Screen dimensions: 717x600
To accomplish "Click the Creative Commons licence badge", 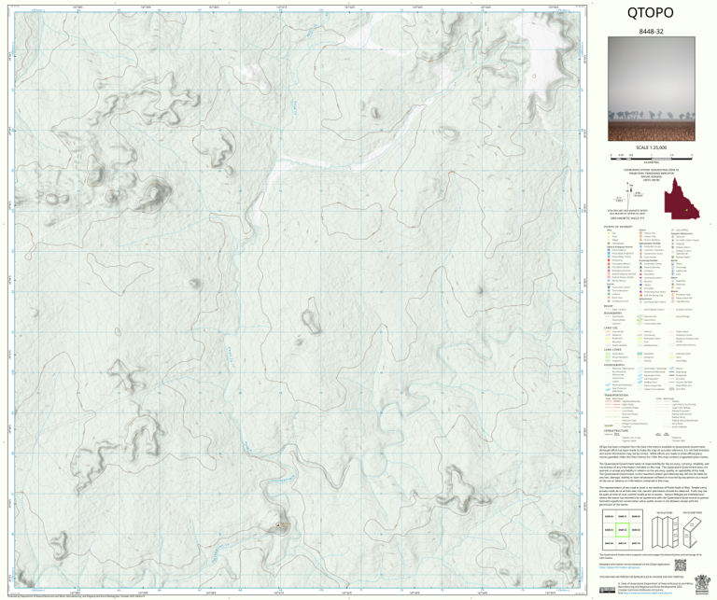I will (x=607, y=590).
